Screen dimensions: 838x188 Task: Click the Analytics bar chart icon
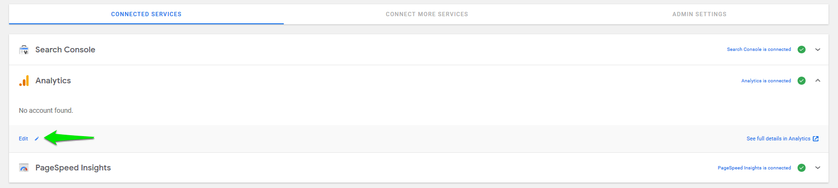coord(24,81)
